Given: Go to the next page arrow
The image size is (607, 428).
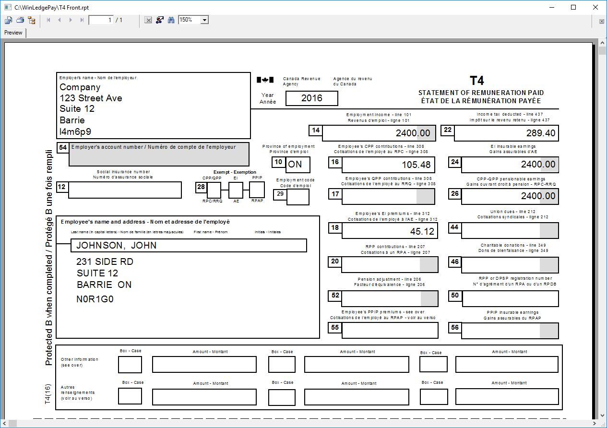Looking at the screenshot, I should coord(71,20).
